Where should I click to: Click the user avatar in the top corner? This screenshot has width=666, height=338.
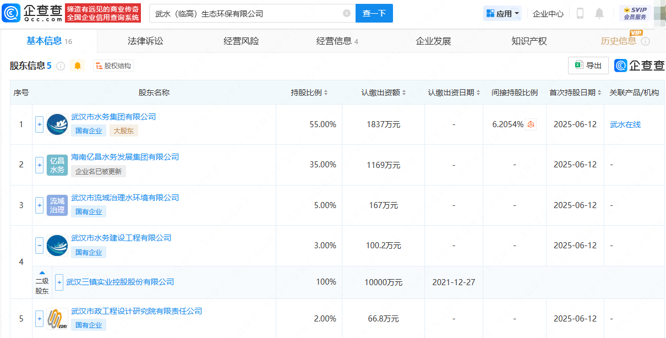point(660,13)
